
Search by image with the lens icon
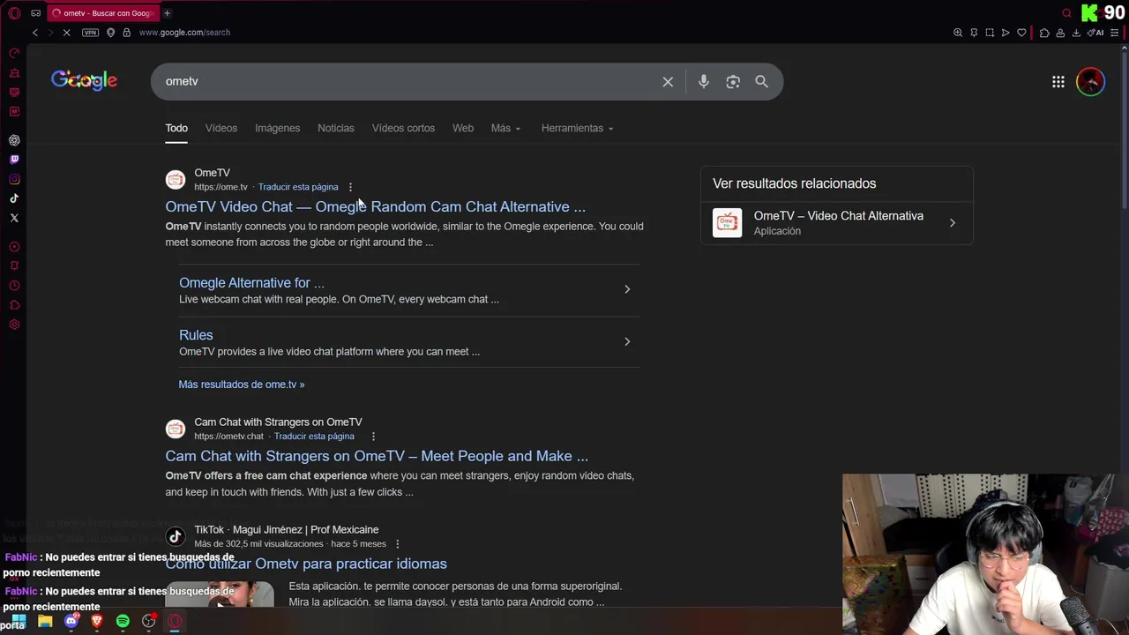733,82
